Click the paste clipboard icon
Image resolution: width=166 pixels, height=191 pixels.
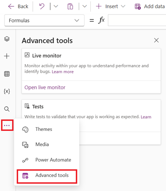point(70,7)
